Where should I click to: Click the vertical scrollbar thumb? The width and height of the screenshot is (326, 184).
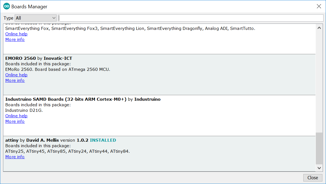click(x=319, y=148)
